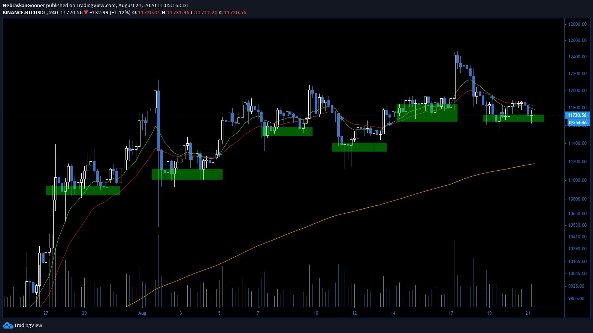The image size is (593, 333).
Task: Click the 03:54:46 countdown timer label
Action: (x=577, y=123)
